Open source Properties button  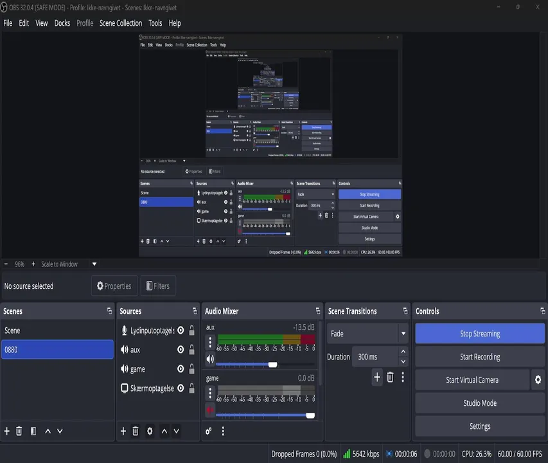click(x=114, y=286)
